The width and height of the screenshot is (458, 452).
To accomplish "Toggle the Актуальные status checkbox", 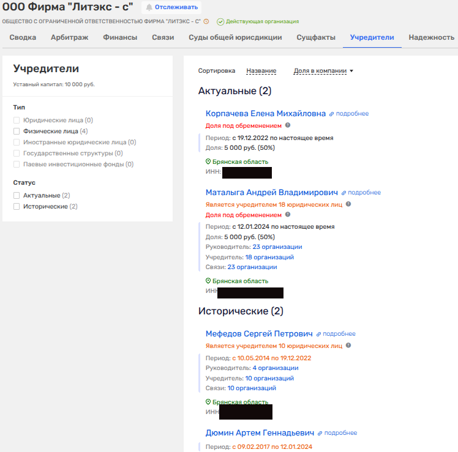I will (x=17, y=195).
